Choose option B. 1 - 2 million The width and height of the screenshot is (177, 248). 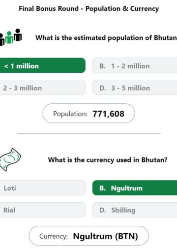(x=135, y=65)
